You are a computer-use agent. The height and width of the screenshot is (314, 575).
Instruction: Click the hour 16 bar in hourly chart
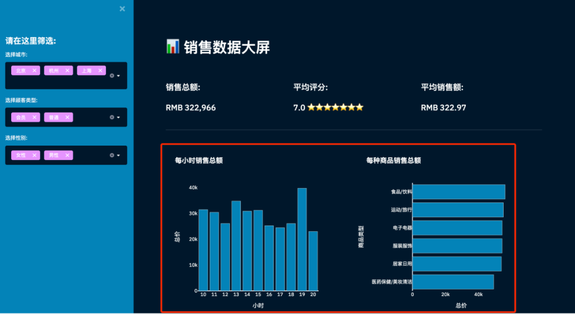[x=269, y=258]
